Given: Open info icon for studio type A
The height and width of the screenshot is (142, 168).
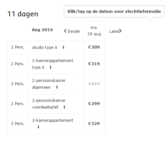Looking at the screenshot, I should pyautogui.click(x=63, y=47).
